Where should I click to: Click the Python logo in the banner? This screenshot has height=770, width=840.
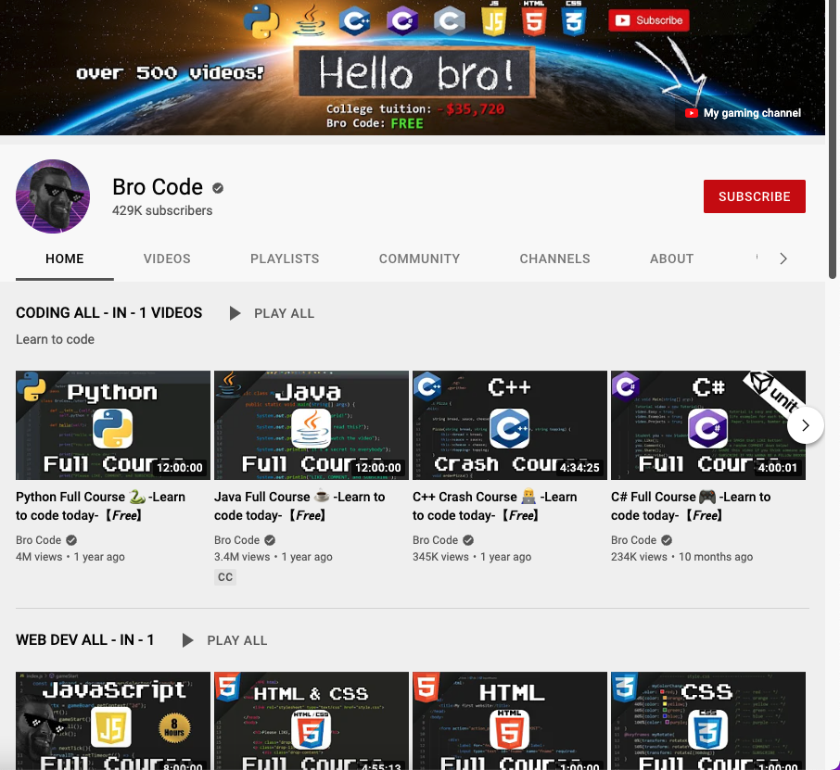(x=261, y=21)
